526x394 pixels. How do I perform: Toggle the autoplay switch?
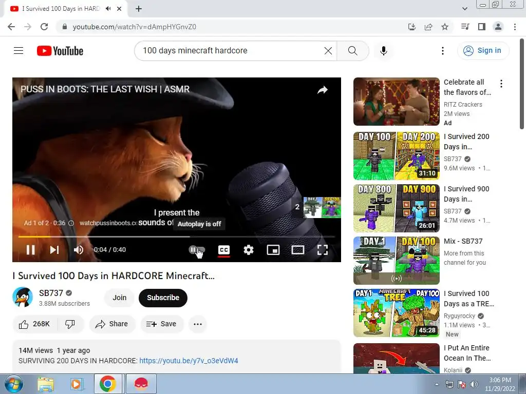coord(197,250)
